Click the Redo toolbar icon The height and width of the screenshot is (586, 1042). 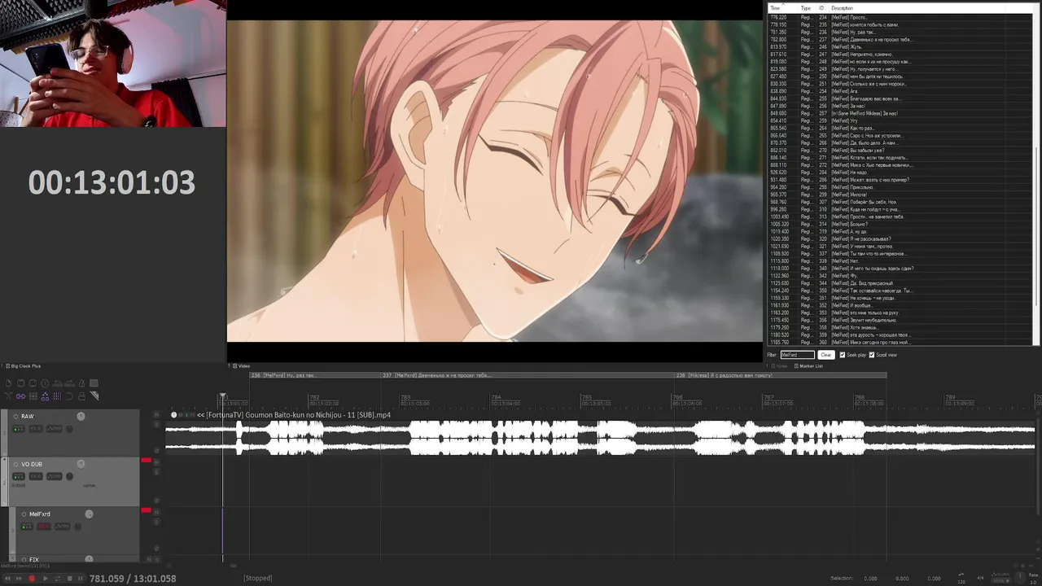coord(70,383)
